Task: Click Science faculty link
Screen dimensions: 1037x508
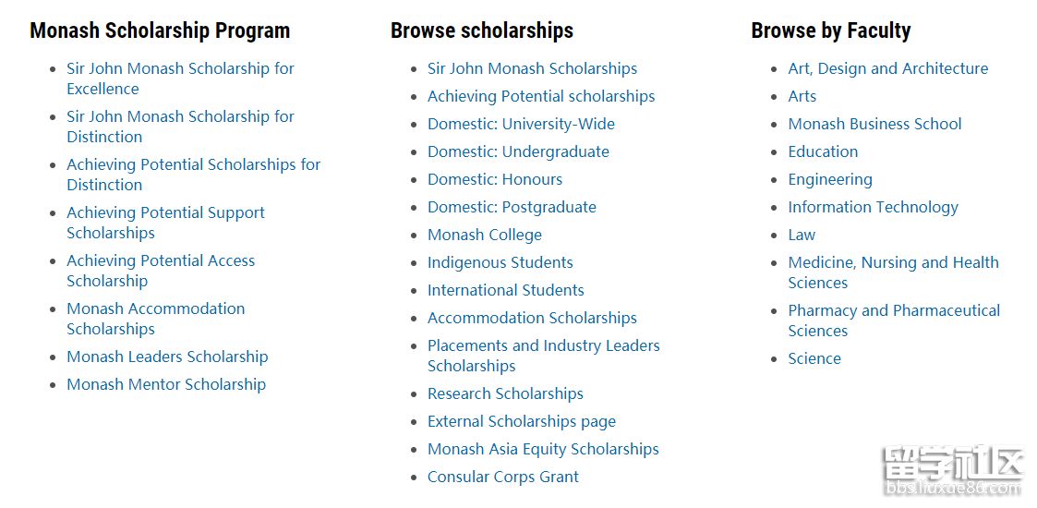Action: 814,358
